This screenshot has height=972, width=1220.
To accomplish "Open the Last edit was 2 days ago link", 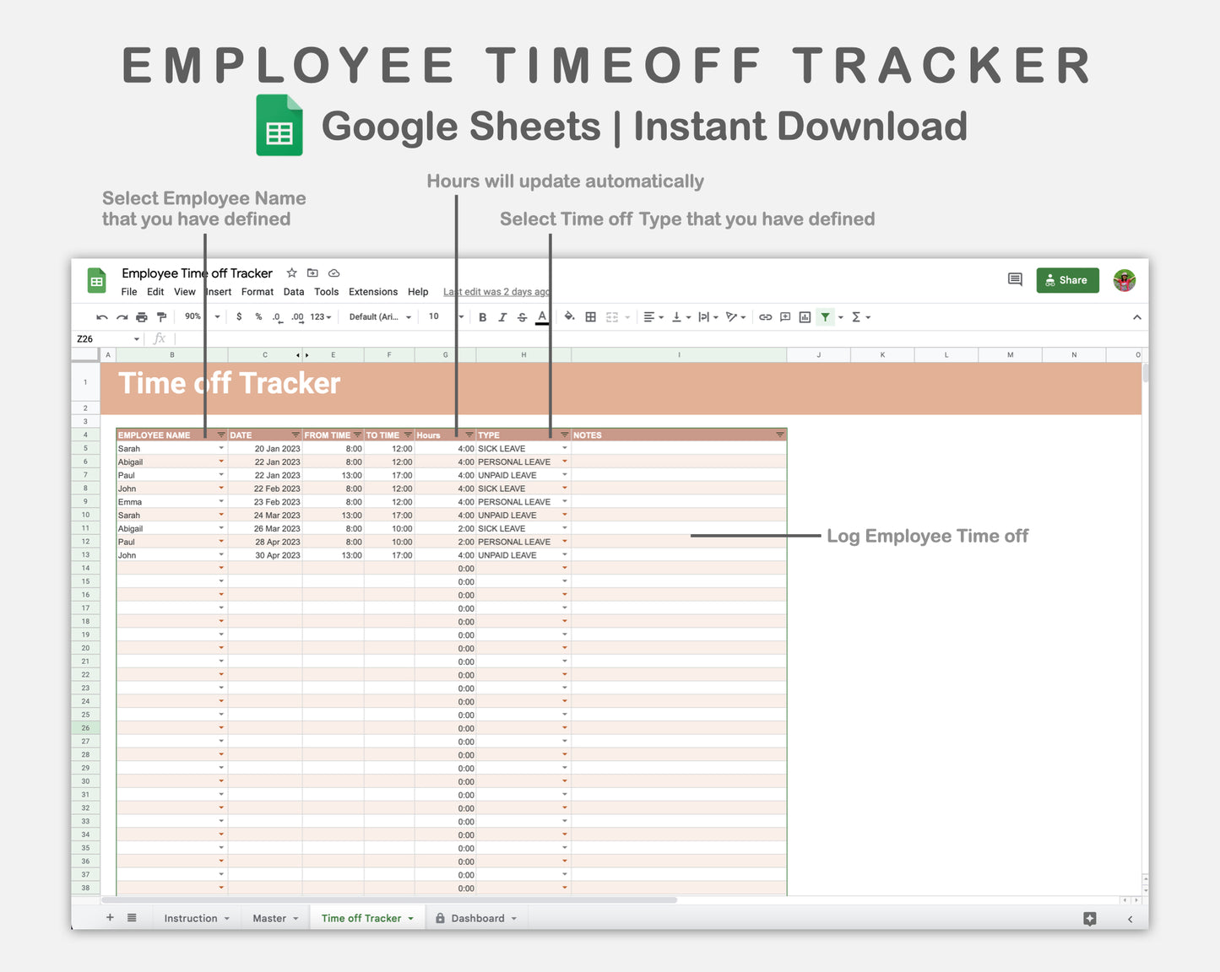I will 496,292.
